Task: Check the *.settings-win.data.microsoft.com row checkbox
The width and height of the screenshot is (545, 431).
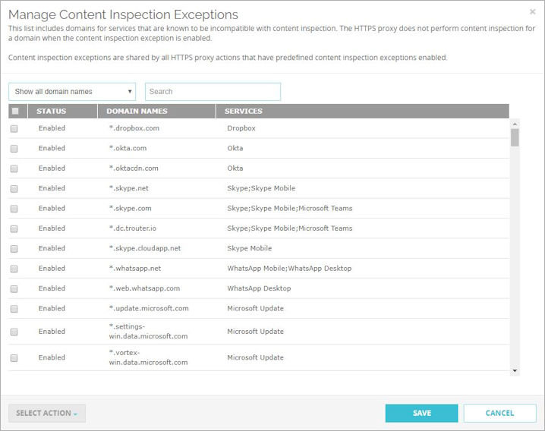Action: [14, 332]
